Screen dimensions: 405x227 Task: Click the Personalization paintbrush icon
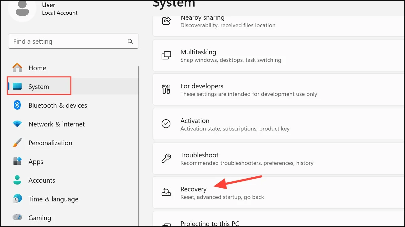17,143
